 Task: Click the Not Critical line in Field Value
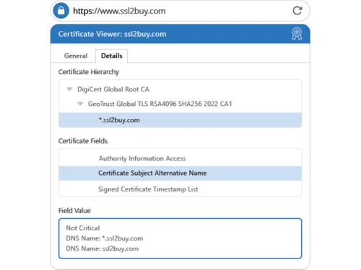click(83, 228)
